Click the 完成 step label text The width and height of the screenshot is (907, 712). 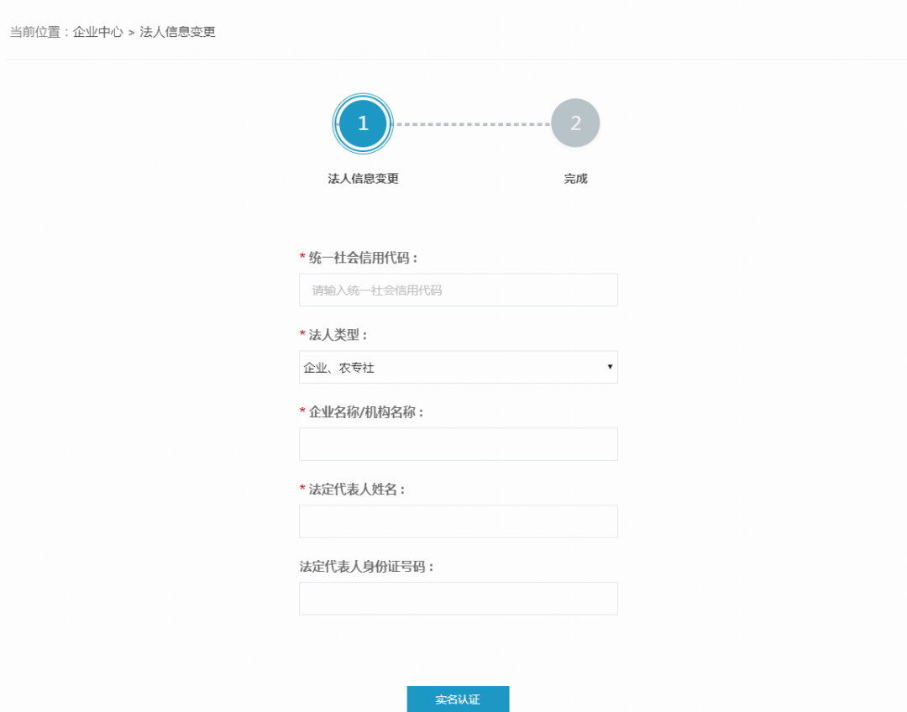click(x=575, y=179)
